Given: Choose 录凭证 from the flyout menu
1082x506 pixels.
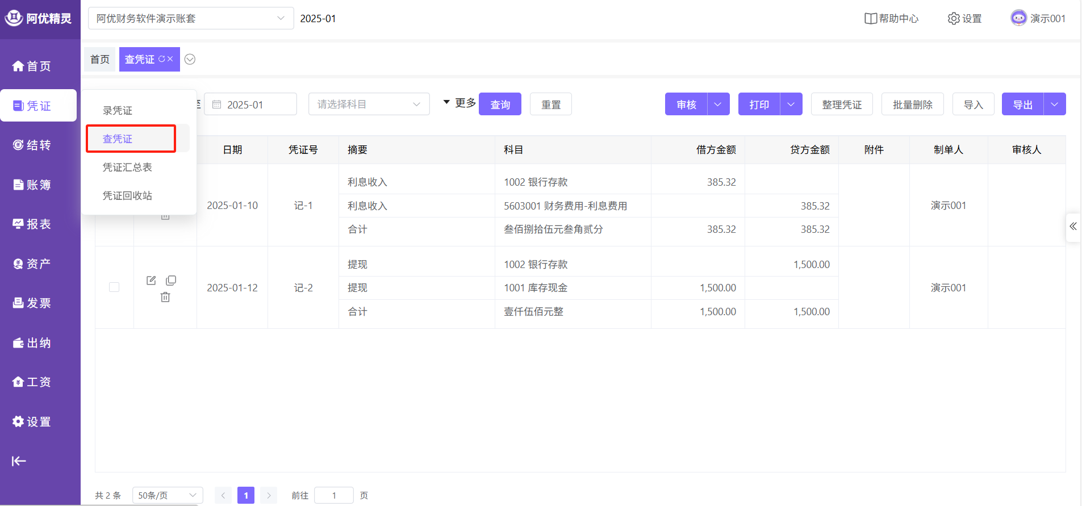Looking at the screenshot, I should click(x=118, y=111).
